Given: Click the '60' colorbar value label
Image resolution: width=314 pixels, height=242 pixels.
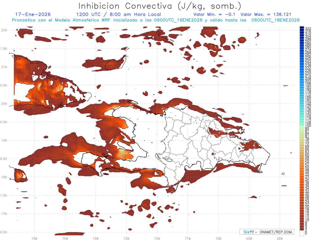Looking at the screenshot, I should [307, 154].
